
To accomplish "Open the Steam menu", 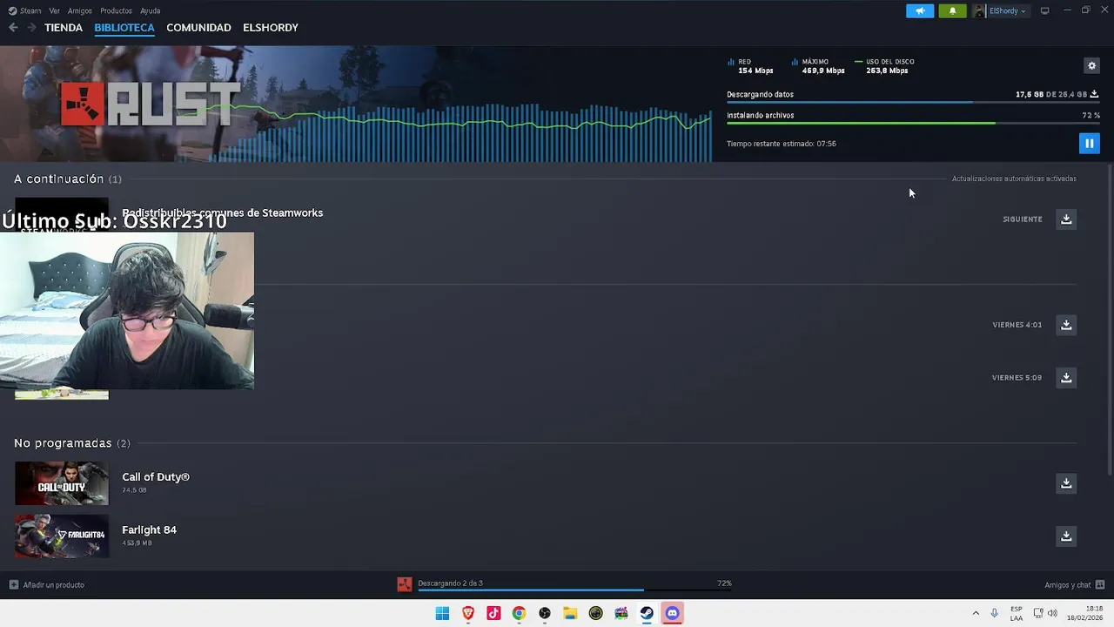I will (25, 10).
